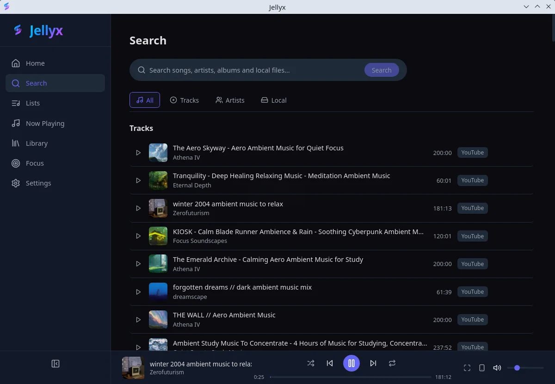The height and width of the screenshot is (384, 555).
Task: Click YouTube badge on Aero Skyway row
Action: tap(472, 153)
